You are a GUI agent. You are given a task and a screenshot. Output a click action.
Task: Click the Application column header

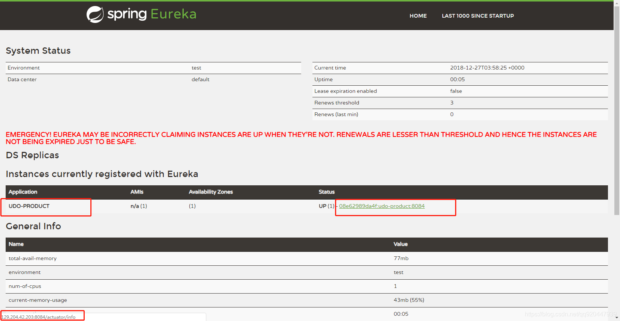coord(23,192)
